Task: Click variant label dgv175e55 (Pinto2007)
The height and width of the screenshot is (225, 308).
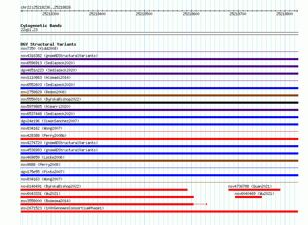Action: [43, 172]
